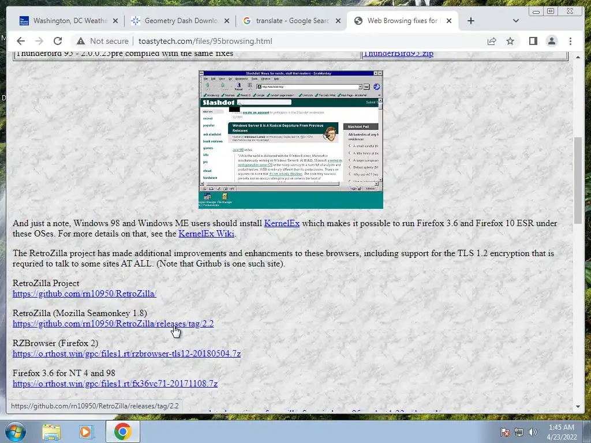The height and width of the screenshot is (443, 591).
Task: Click the 'RetroZilla Project' heading text
Action: 46,283
